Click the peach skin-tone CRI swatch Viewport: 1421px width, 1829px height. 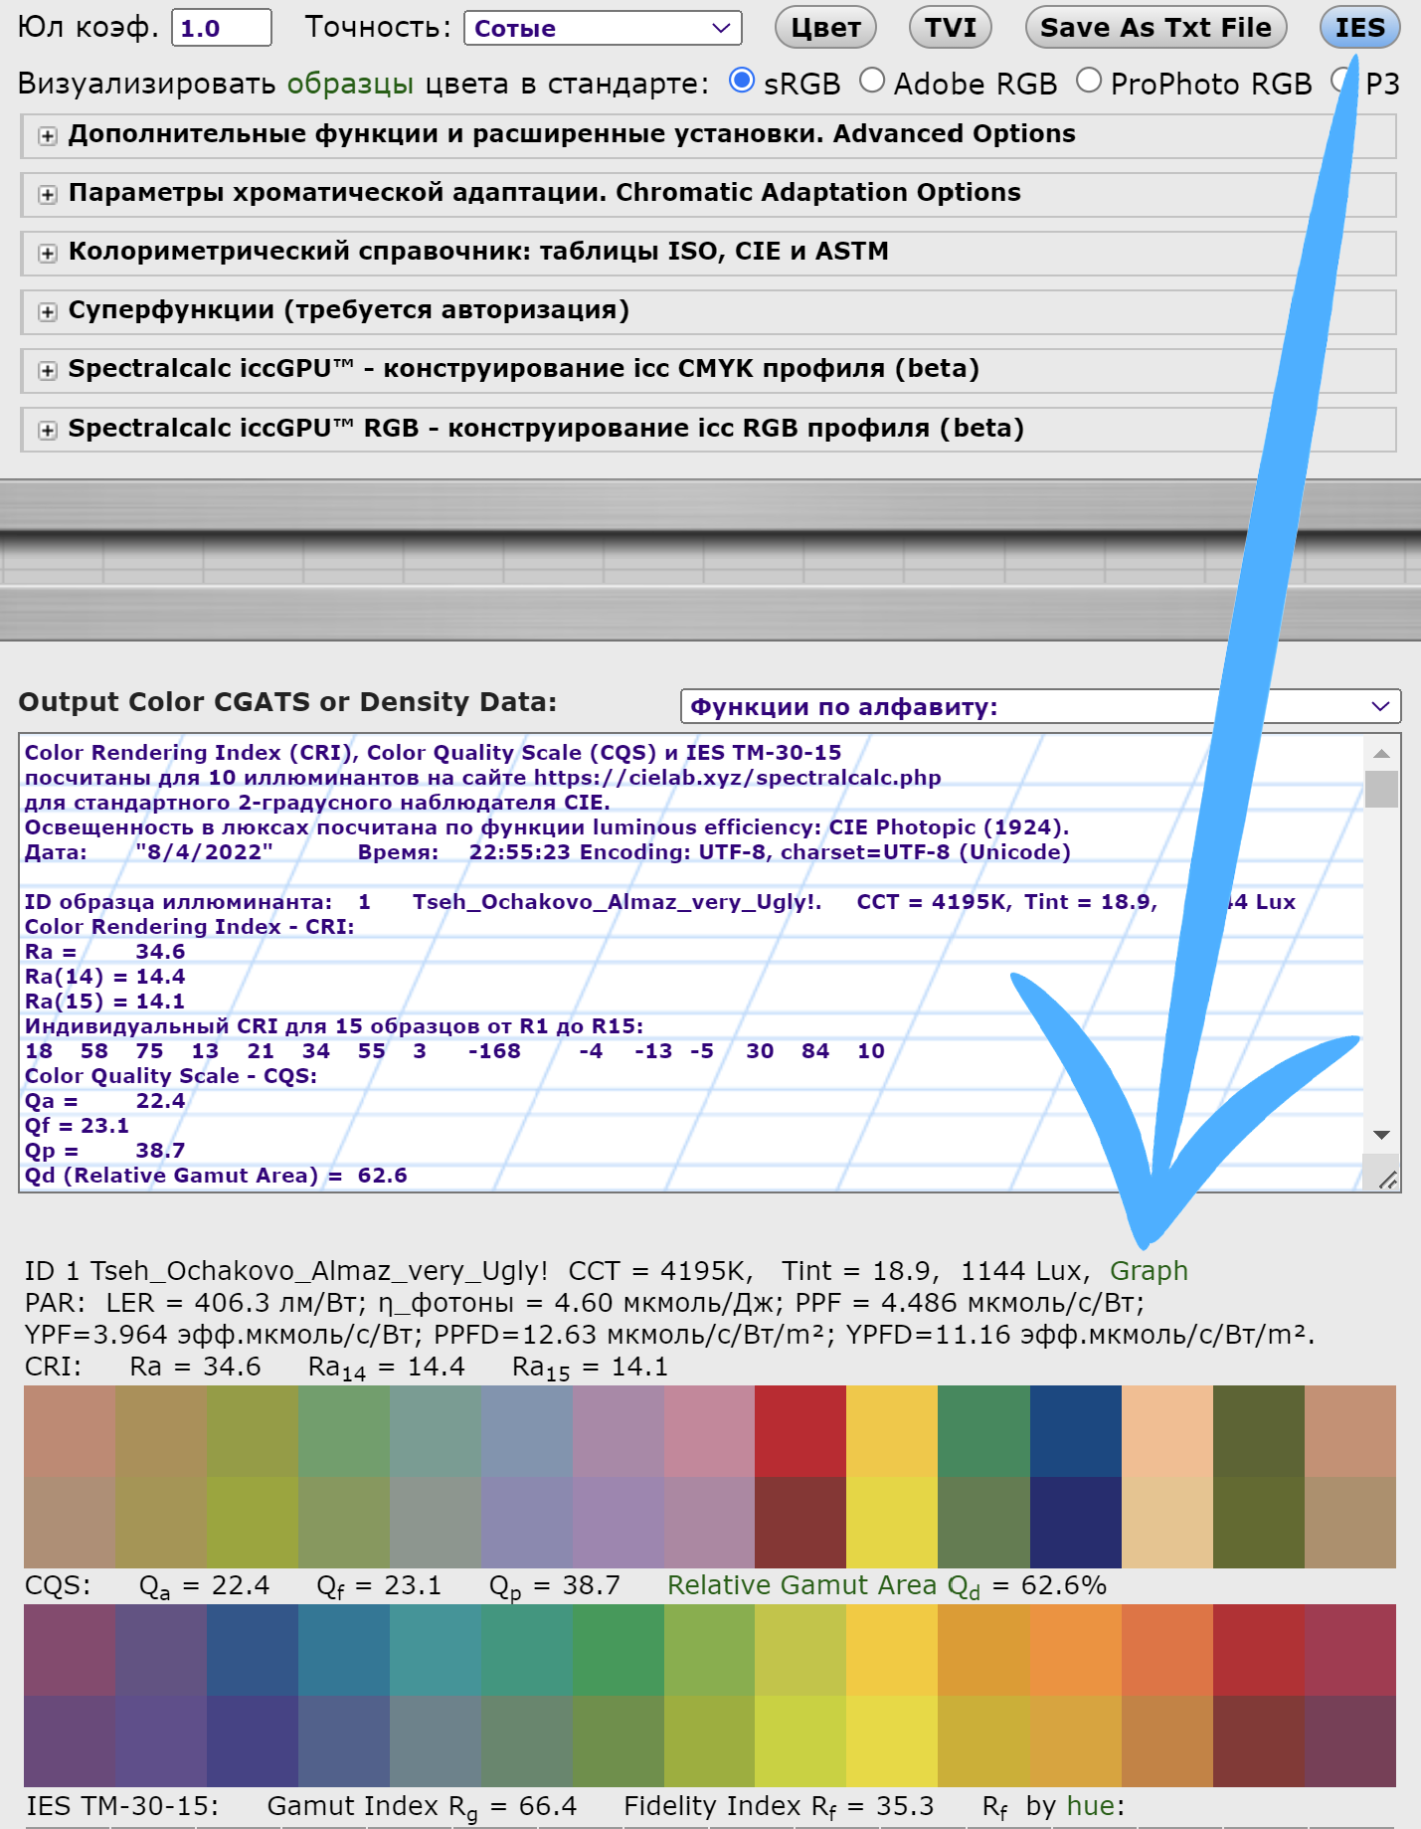pos(1167,1431)
